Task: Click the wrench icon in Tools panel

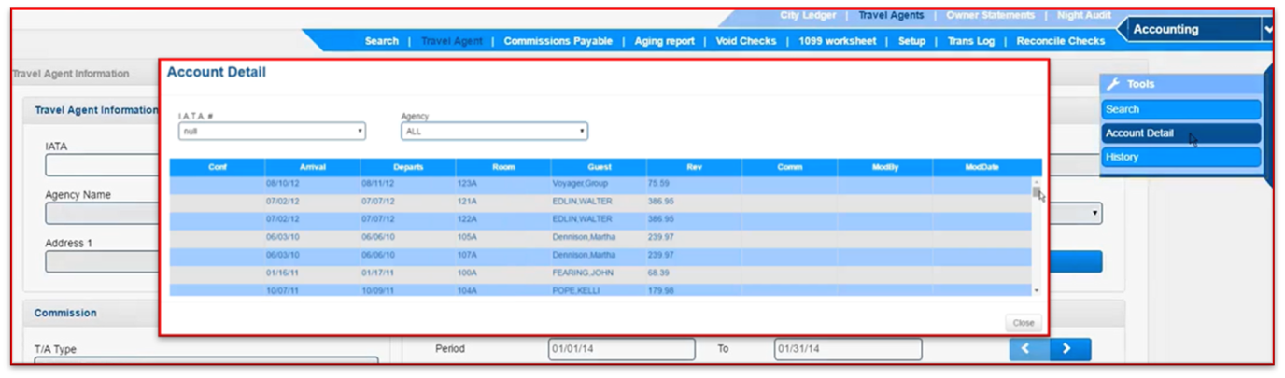Action: click(1112, 84)
